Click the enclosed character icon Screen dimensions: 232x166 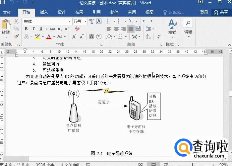click(99, 37)
